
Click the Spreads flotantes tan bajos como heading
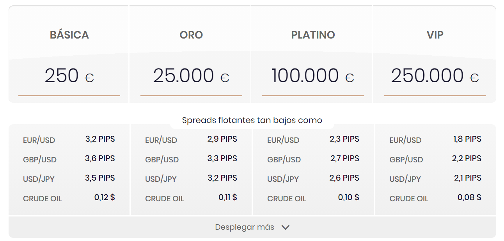point(252,120)
